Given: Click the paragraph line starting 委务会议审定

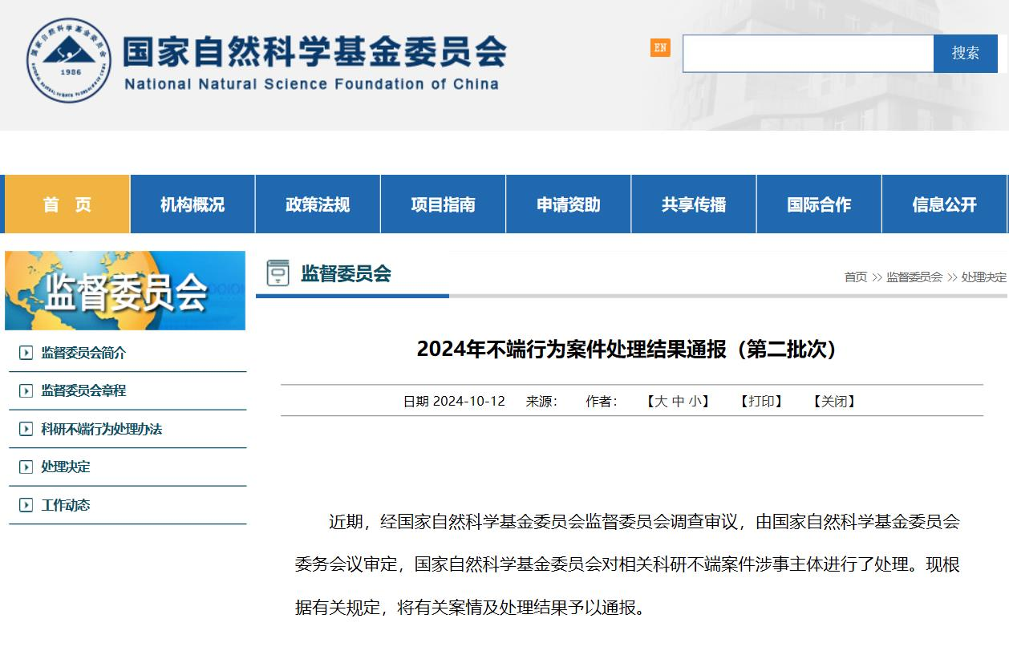Looking at the screenshot, I should coord(627,564).
